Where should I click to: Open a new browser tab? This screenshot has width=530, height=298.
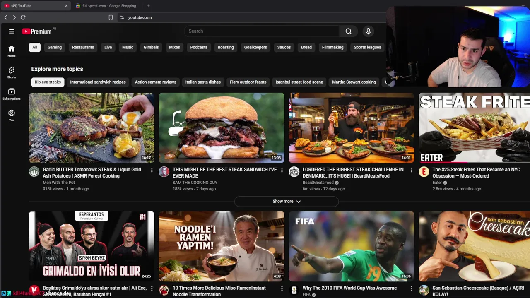point(148,6)
